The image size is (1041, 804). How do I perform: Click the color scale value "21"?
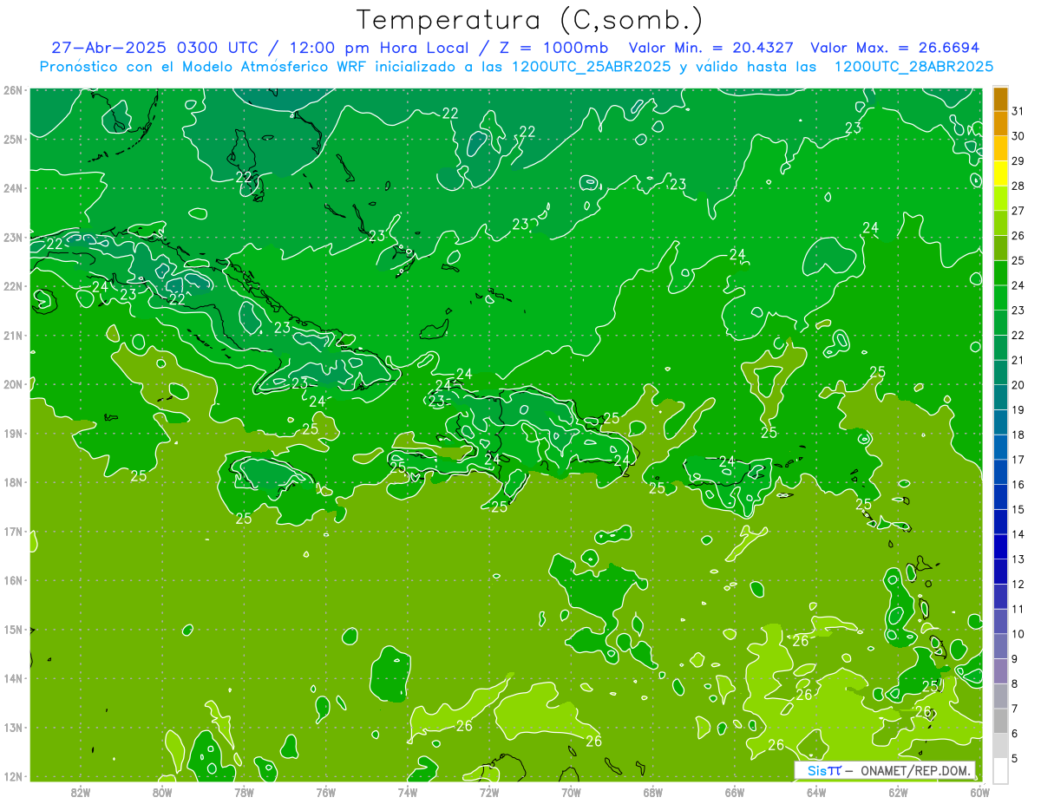coord(1018,360)
